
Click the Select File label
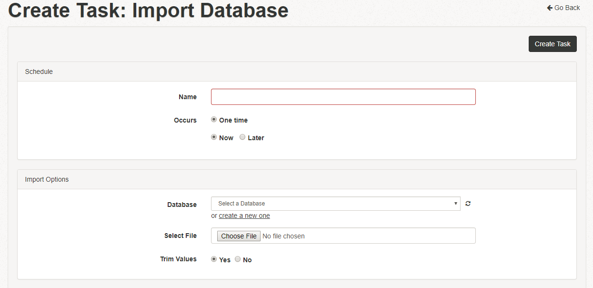(x=181, y=236)
